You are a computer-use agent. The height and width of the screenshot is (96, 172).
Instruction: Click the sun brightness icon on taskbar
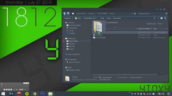169,94
